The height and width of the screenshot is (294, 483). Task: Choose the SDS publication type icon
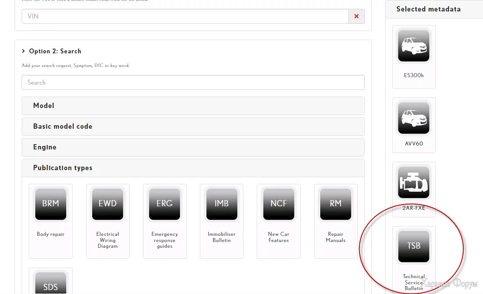51,283
